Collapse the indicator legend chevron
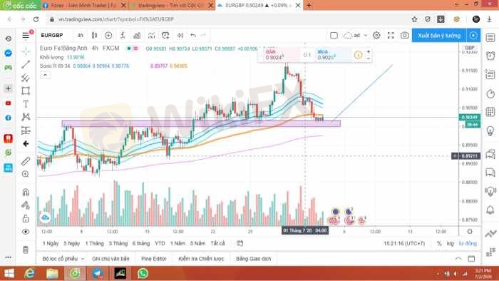 [45, 76]
